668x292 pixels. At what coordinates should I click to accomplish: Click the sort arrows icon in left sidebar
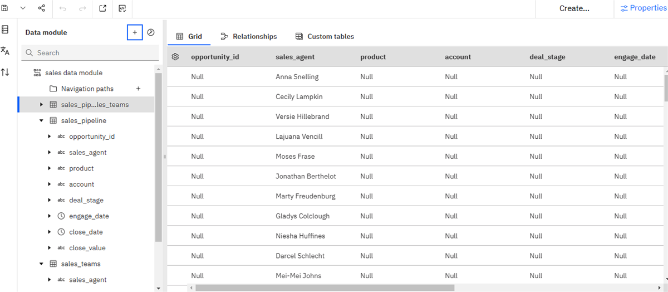[5, 72]
